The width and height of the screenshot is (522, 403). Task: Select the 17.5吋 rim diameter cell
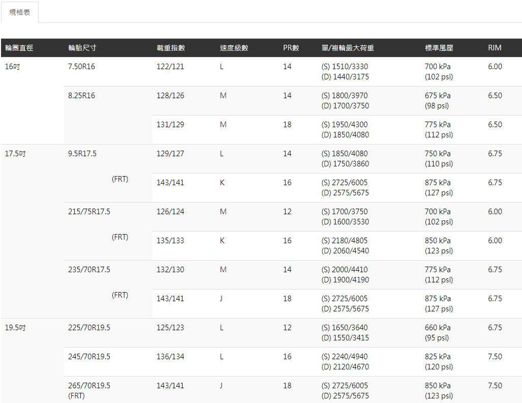[x=15, y=154]
